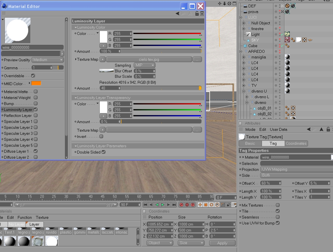Click the back arrow in Material Editor header
Screen dimensions: 333x252
point(177,14)
